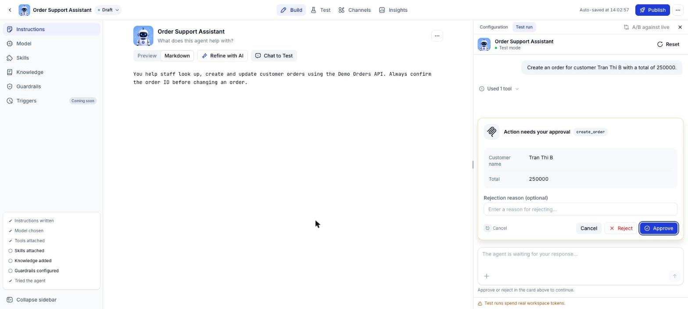The image size is (688, 309).
Task: Click the robot avatar in the header bar
Action: [x=24, y=10]
